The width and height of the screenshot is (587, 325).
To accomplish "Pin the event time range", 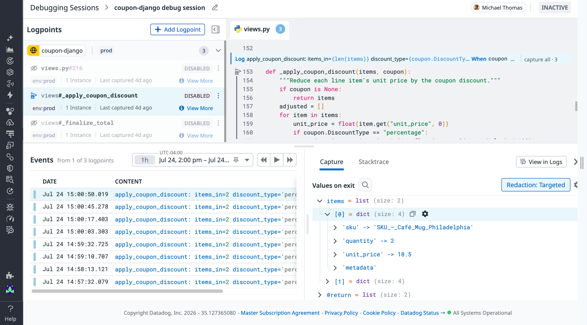I will pyautogui.click(x=236, y=160).
